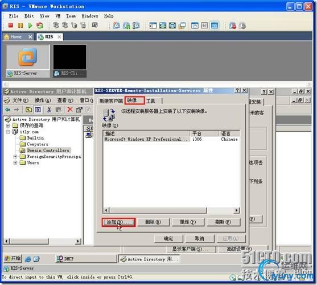Click the context help question mark in RIS dialog
The height and width of the screenshot is (285, 317).
point(237,90)
